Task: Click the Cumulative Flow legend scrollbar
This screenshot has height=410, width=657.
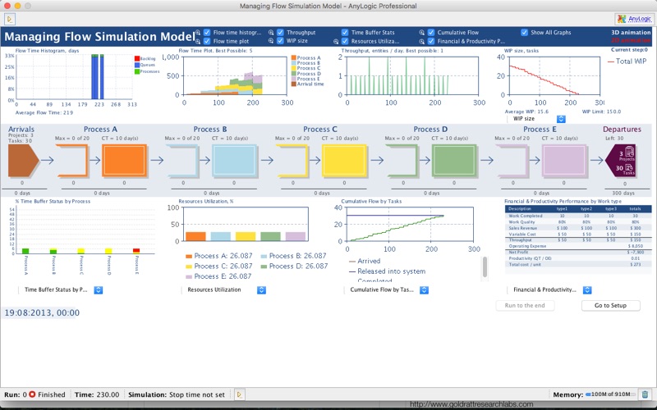Action: click(485, 267)
